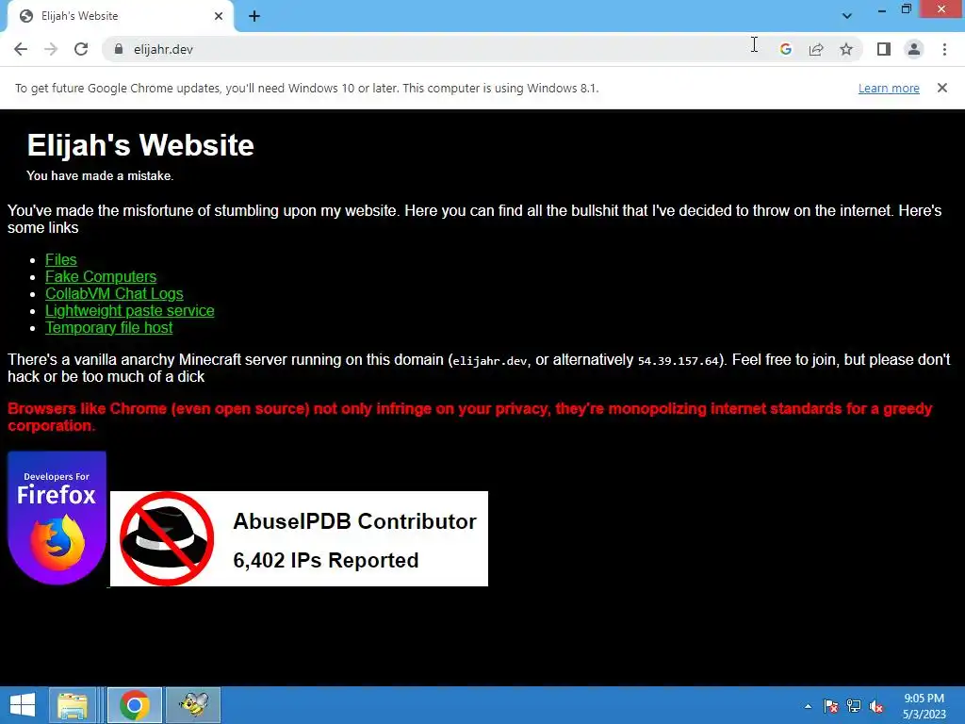Click the Chrome taskbar icon

[x=134, y=705]
